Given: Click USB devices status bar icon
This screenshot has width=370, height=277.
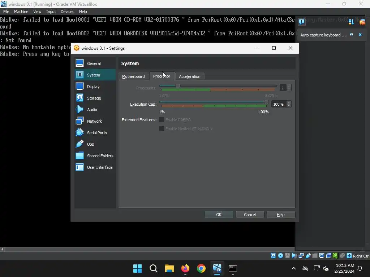Looking at the screenshot, I should pos(308,256).
